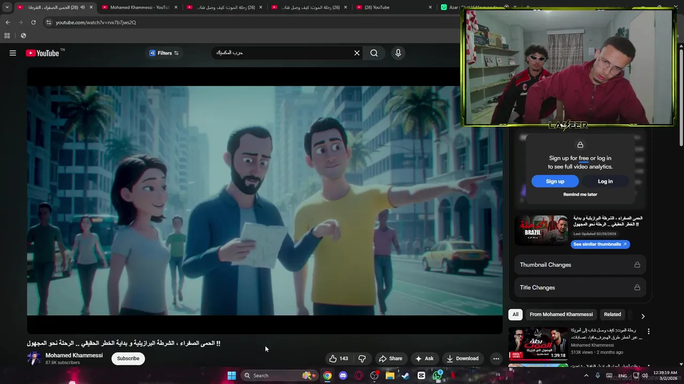Open Windows Start menu

231,375
